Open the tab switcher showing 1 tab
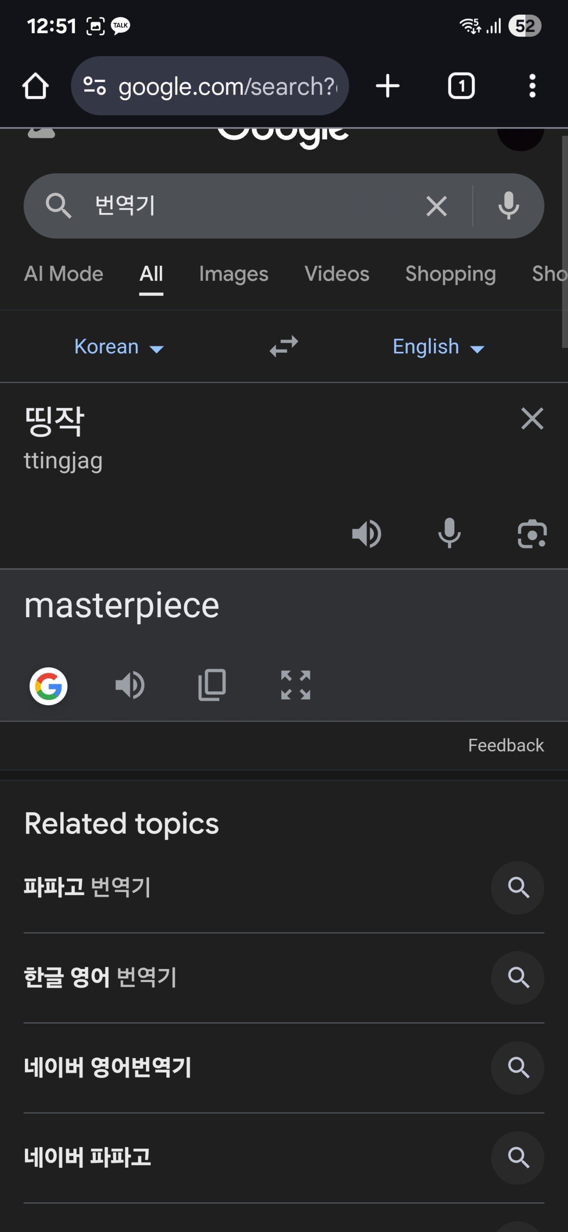The height and width of the screenshot is (1232, 568). 461,86
